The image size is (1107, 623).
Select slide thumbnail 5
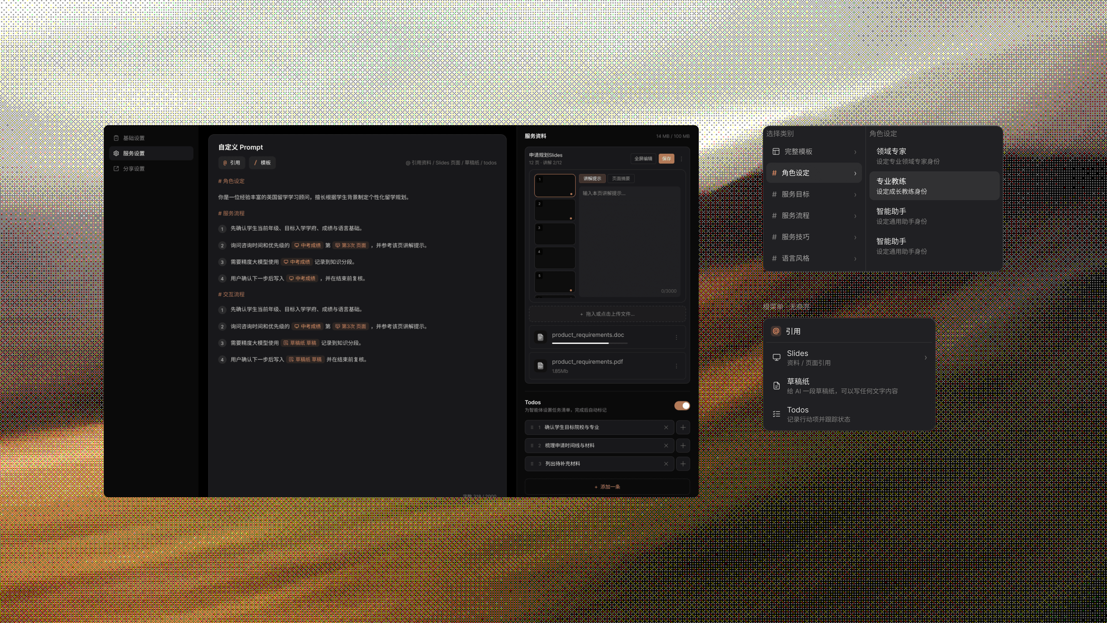(555, 282)
